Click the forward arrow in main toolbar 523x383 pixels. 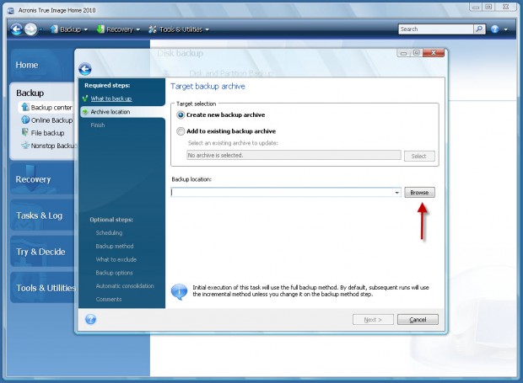click(30, 29)
